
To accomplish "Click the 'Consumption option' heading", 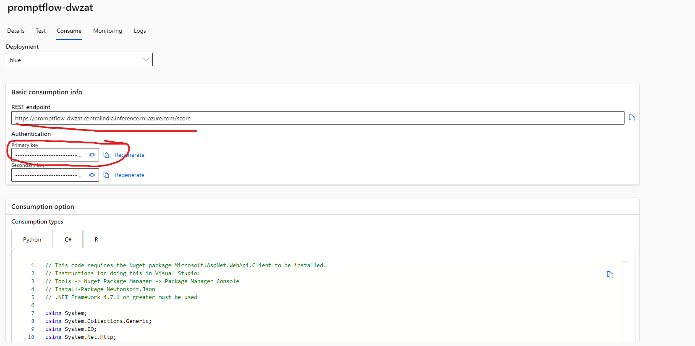I will point(43,207).
